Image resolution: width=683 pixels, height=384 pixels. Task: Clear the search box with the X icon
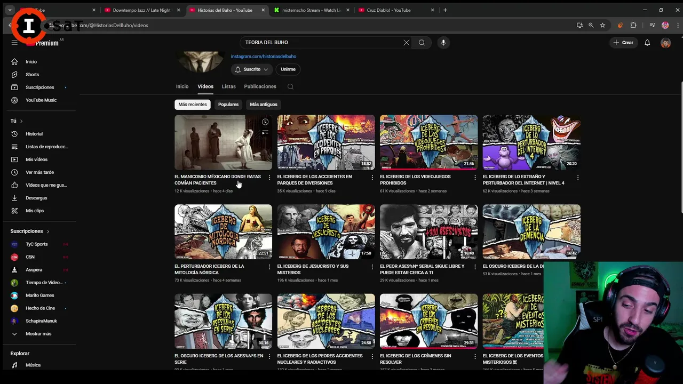407,43
